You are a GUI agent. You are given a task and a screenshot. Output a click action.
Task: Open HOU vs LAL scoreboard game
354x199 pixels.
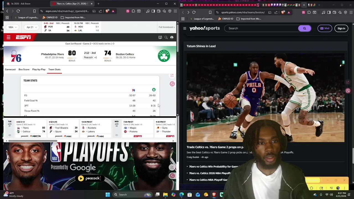[86, 27]
